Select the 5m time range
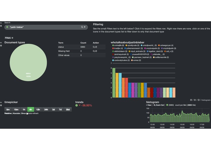Image resolution: width=211 pixels, height=150 pixels. click(x=8, y=110)
